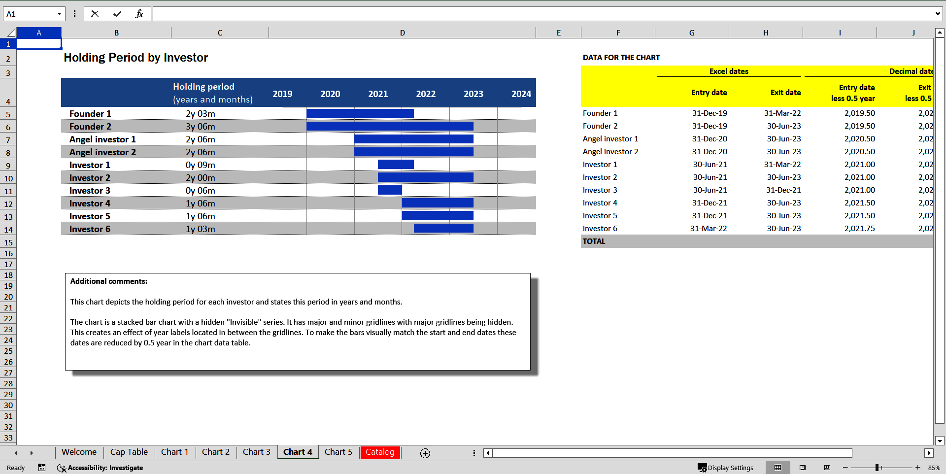Image resolution: width=946 pixels, height=474 pixels.
Task: Click the 85% zoom level
Action: point(934,468)
